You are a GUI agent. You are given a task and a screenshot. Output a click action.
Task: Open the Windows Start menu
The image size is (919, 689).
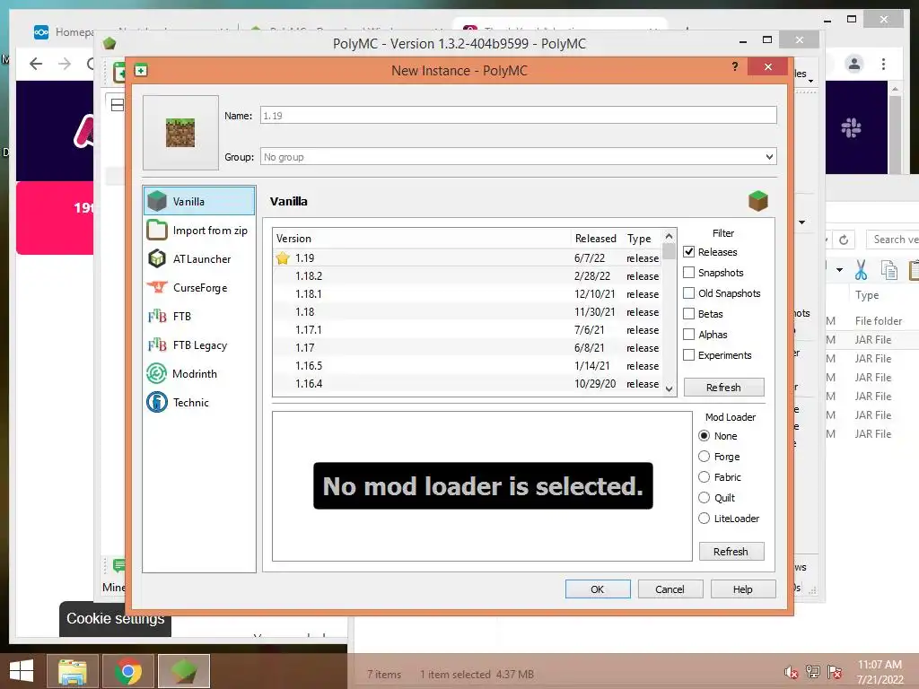[x=22, y=671]
